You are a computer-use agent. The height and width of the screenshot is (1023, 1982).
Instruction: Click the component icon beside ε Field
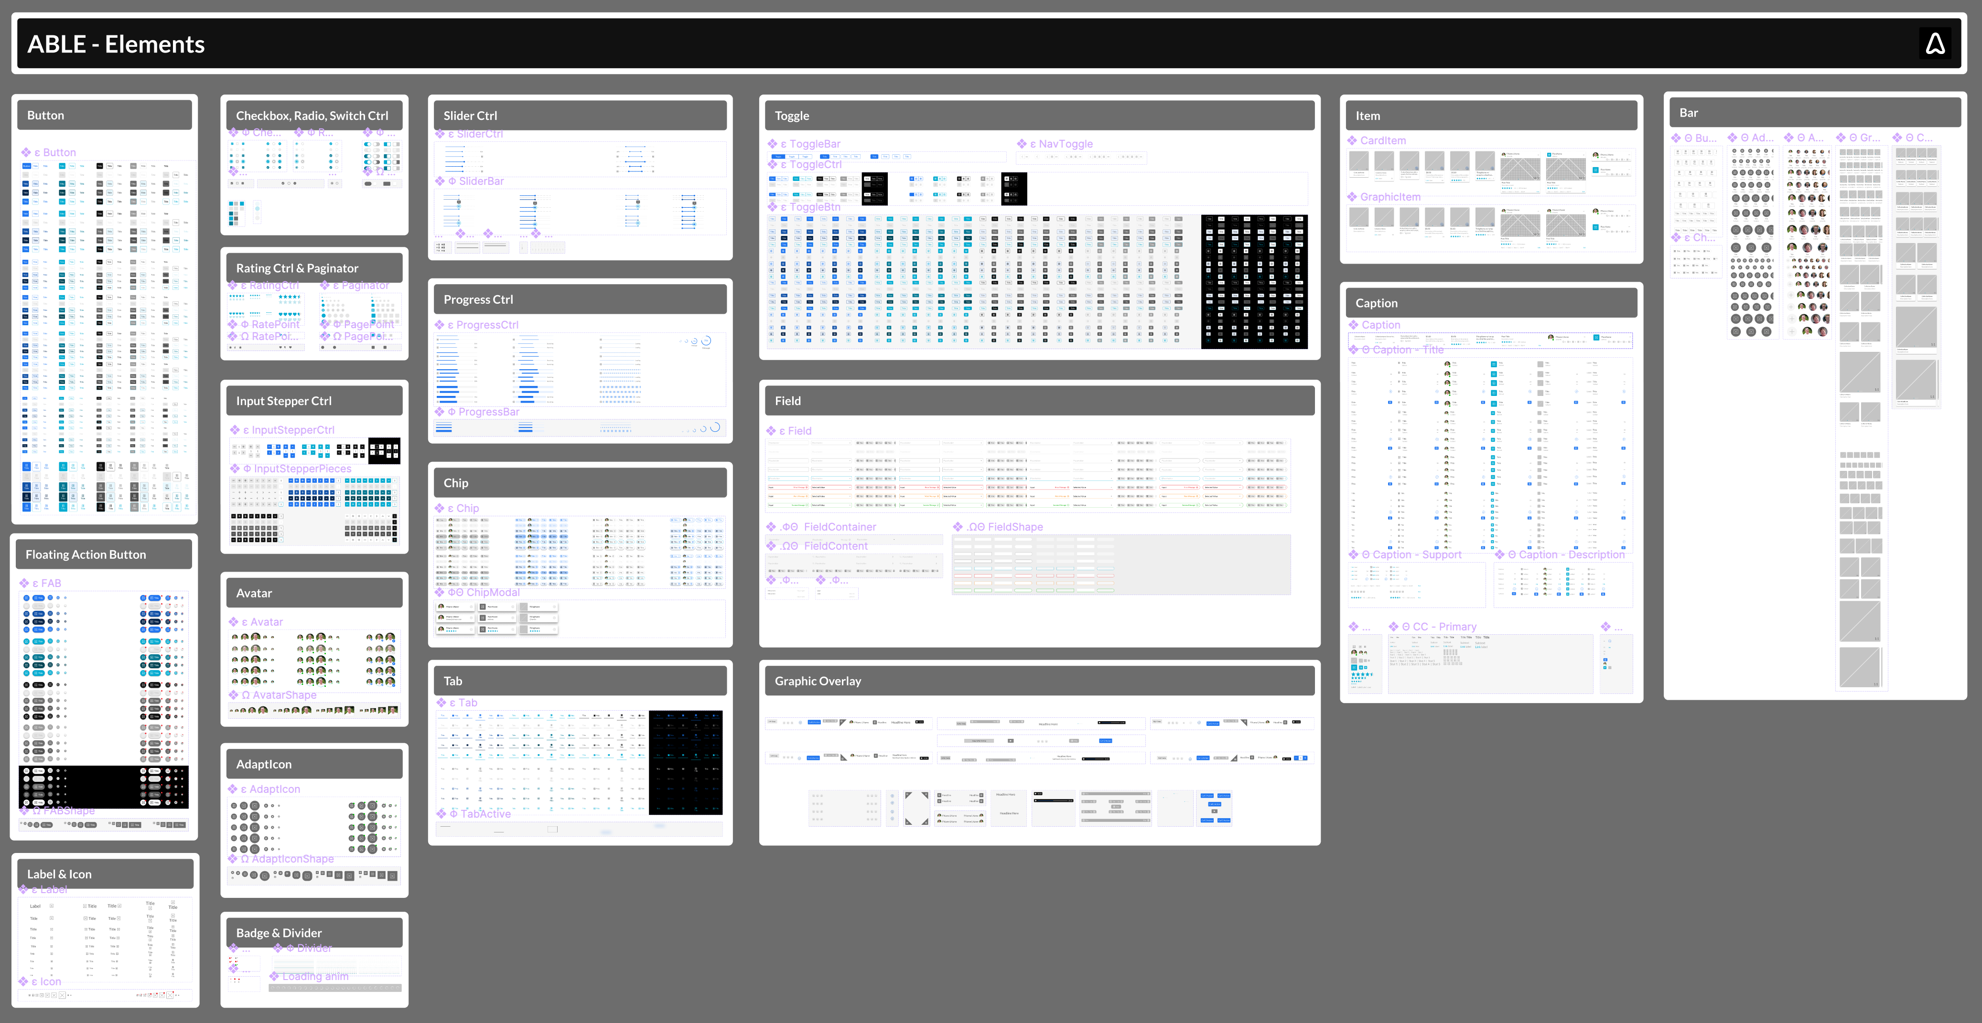click(x=771, y=431)
